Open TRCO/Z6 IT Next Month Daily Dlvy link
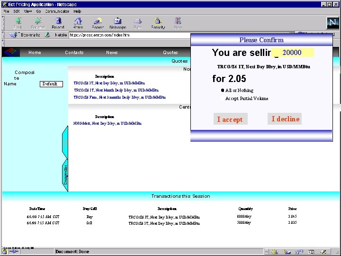The width and height of the screenshot is (341, 256). coord(116,90)
